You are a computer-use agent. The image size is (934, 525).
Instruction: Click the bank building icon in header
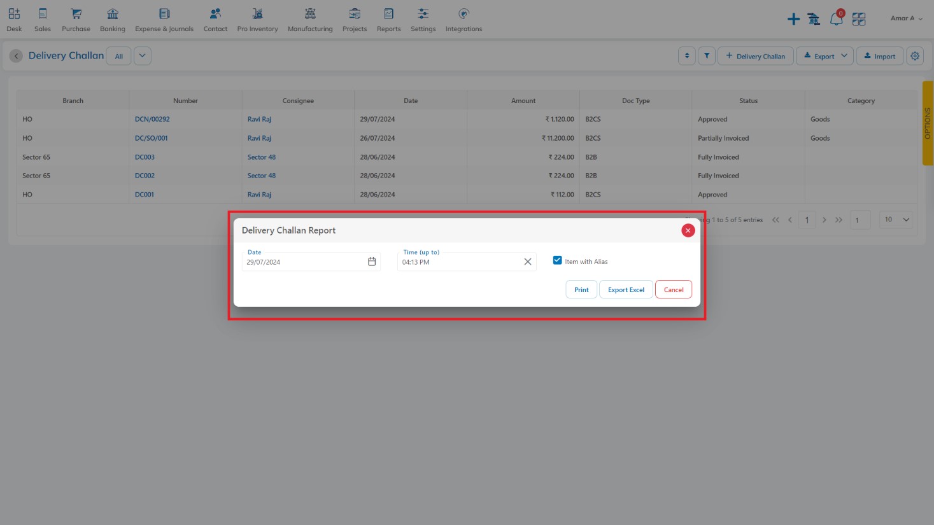(814, 19)
